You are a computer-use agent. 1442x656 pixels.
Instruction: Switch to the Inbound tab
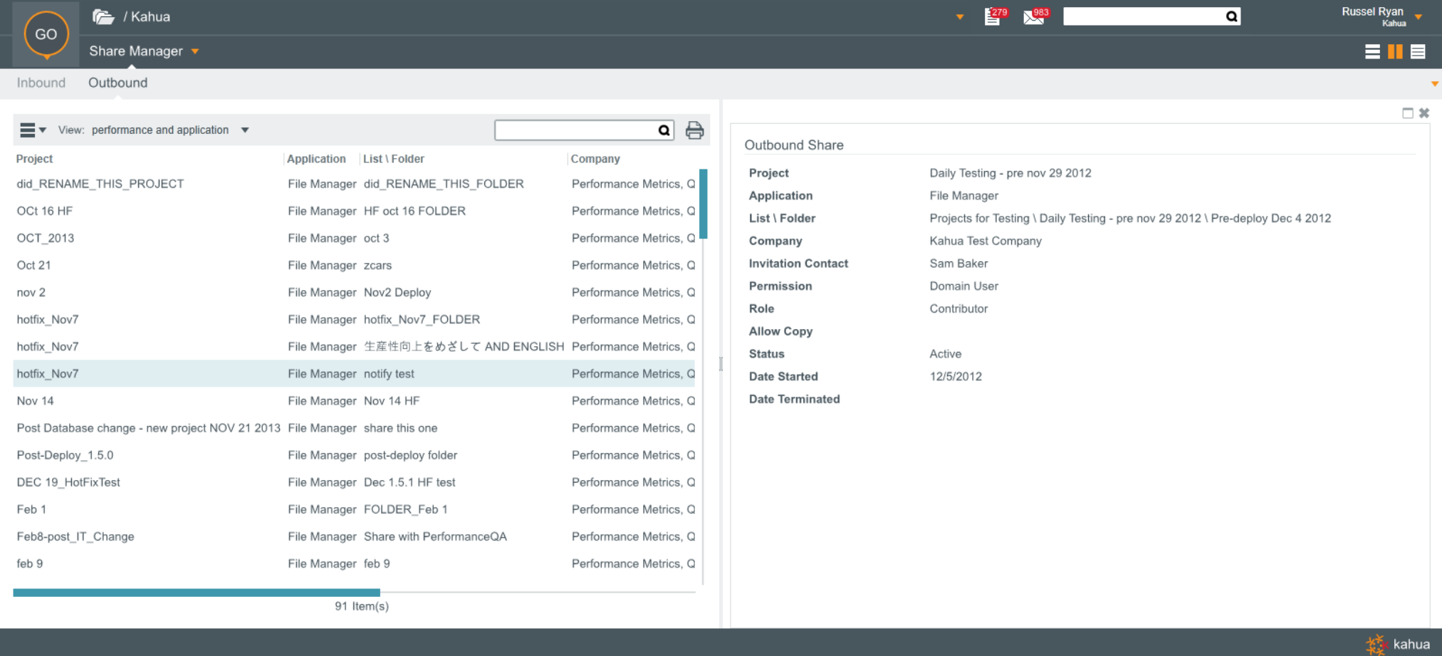point(41,83)
